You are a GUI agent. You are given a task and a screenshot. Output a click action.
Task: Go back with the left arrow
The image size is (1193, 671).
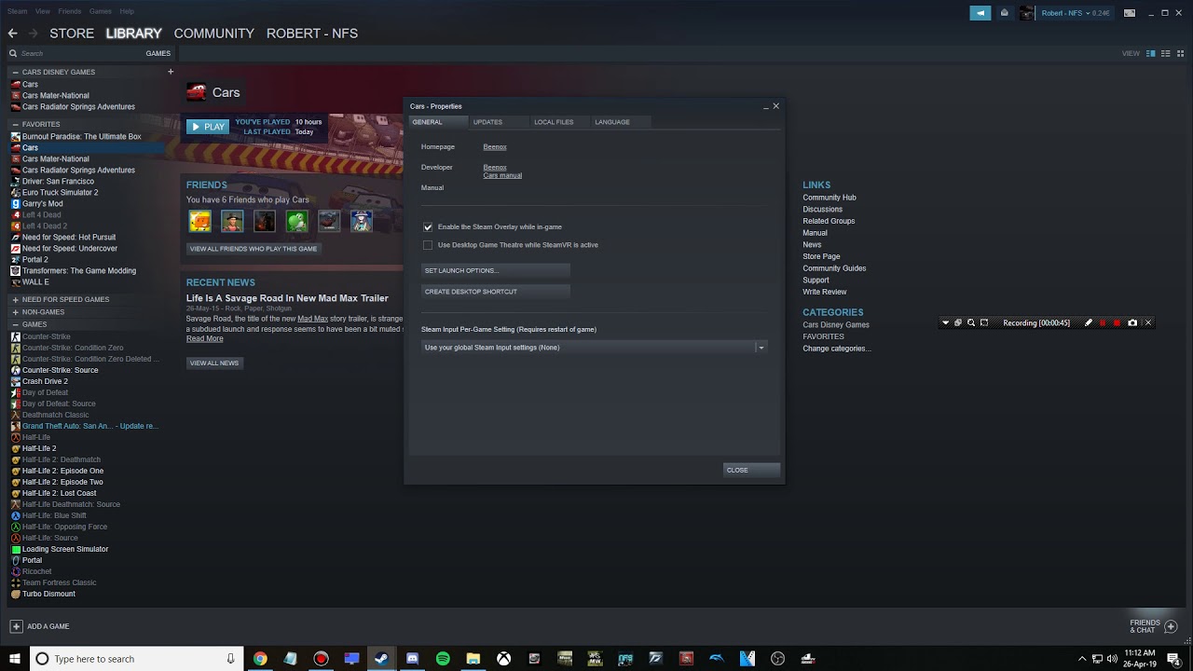point(12,34)
